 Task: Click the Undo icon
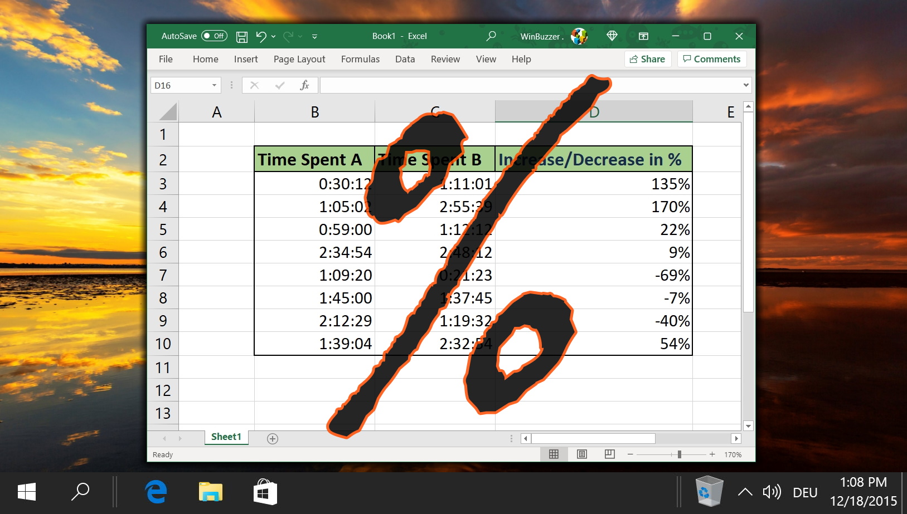(x=261, y=36)
